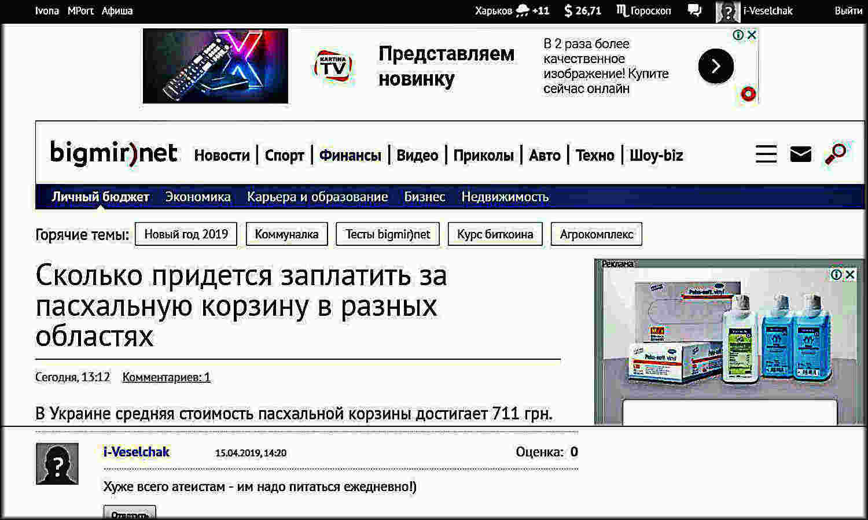Image resolution: width=868 pixels, height=520 pixels.
Task: Click the sidebar ad info icon
Action: tap(836, 274)
